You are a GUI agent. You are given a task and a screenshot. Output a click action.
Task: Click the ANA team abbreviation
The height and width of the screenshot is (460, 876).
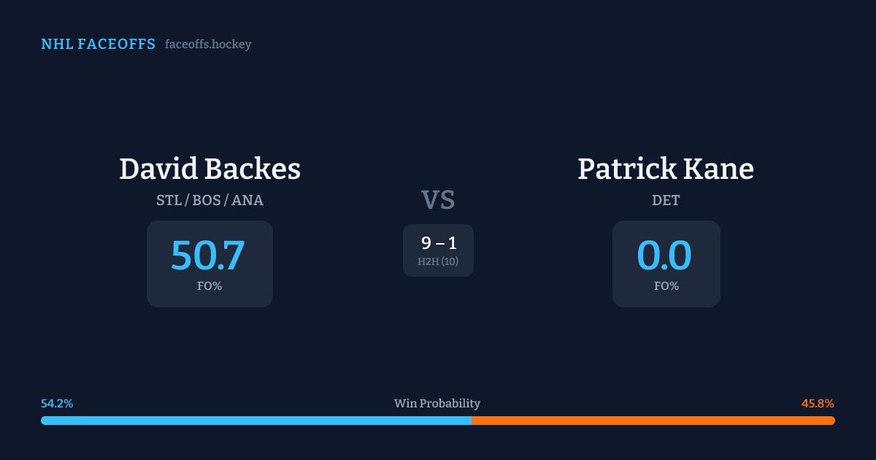tap(247, 200)
